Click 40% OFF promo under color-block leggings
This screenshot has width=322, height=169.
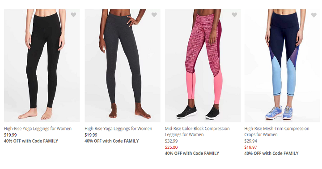click(x=192, y=153)
